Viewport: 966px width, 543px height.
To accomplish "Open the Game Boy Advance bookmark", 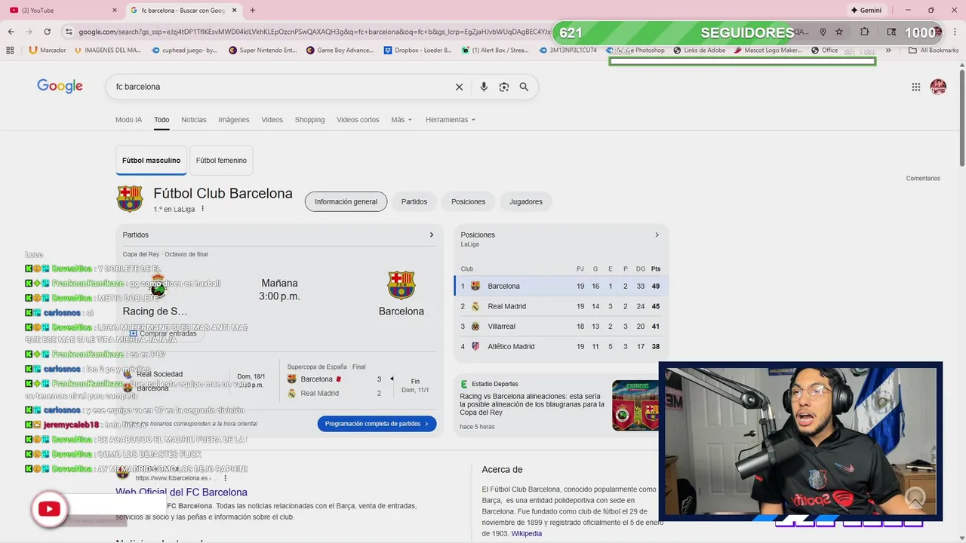I will pos(340,51).
